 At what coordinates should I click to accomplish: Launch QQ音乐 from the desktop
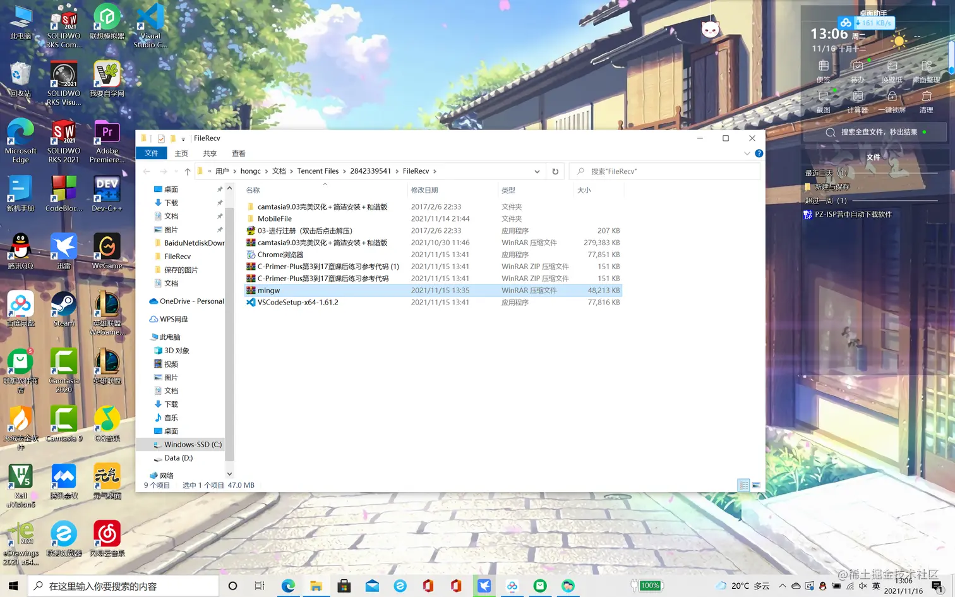coord(107,423)
